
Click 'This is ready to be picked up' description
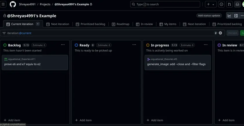93,51
